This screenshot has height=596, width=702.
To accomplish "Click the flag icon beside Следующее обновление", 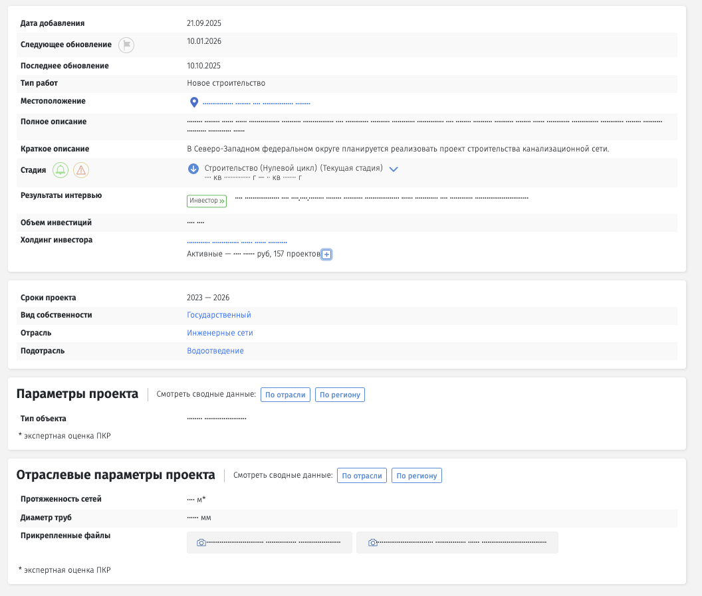I will tap(126, 45).
